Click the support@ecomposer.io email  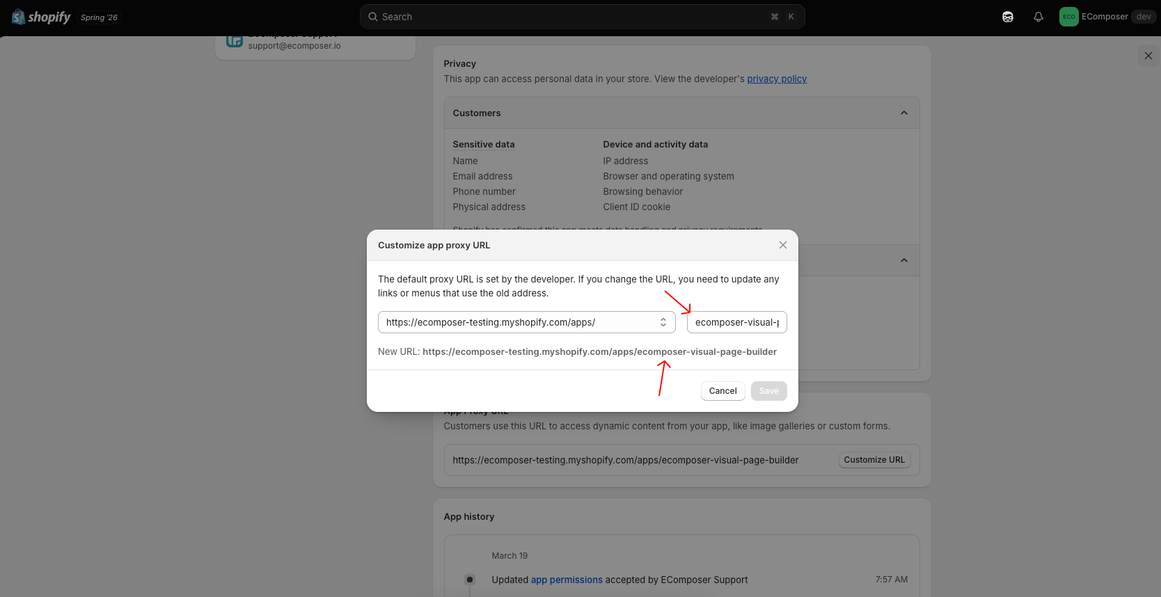pos(294,46)
